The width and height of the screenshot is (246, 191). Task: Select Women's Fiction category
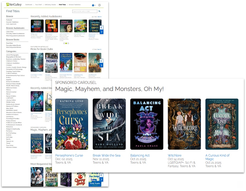[x=12, y=147]
